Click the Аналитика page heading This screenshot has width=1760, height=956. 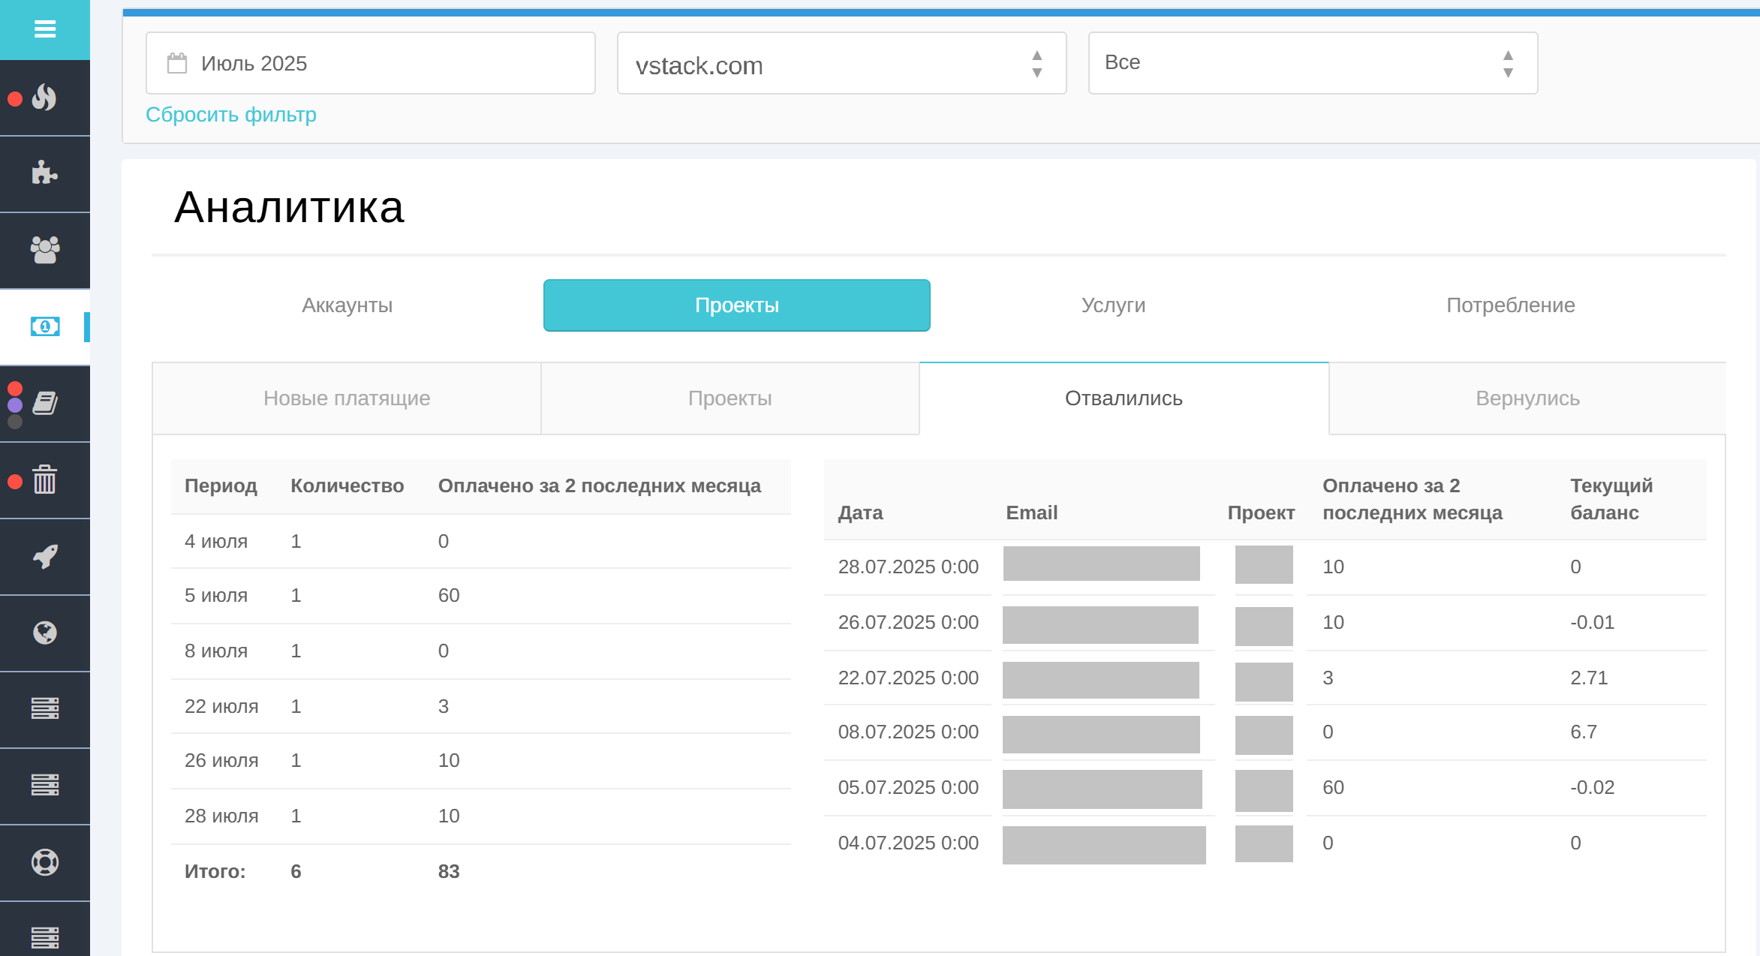(289, 207)
